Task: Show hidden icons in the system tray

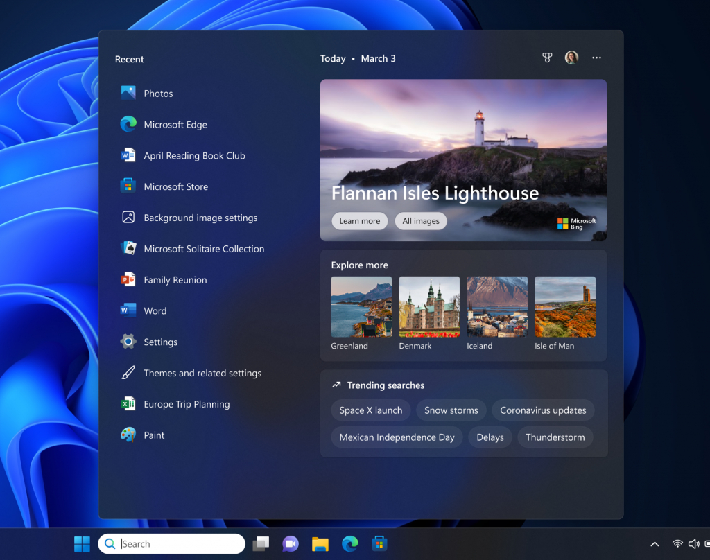Action: (654, 543)
